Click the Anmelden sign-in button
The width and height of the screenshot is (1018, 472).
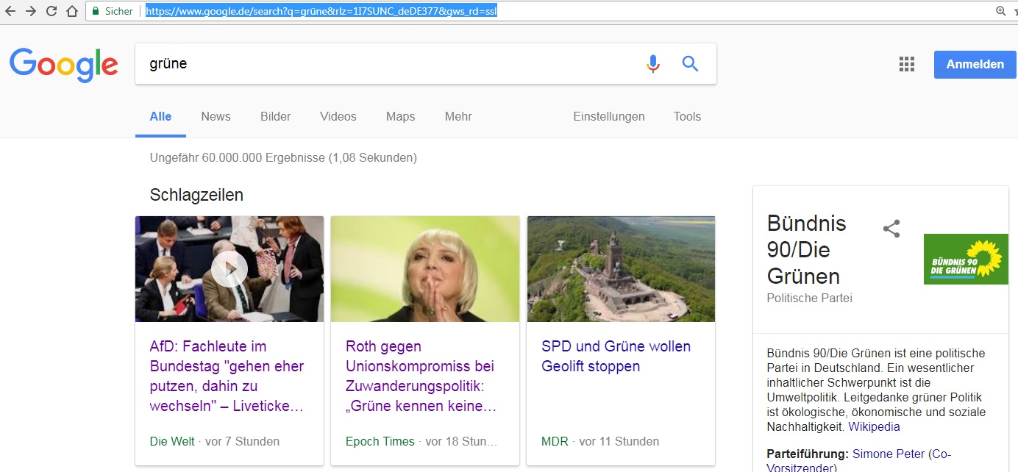point(975,64)
